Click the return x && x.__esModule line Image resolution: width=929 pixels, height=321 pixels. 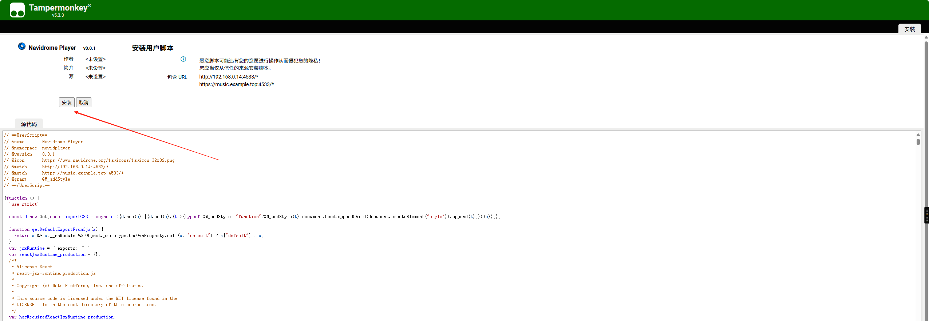click(139, 236)
